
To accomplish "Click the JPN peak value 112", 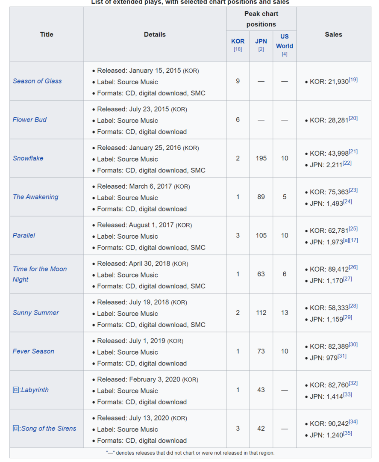I will click(261, 313).
